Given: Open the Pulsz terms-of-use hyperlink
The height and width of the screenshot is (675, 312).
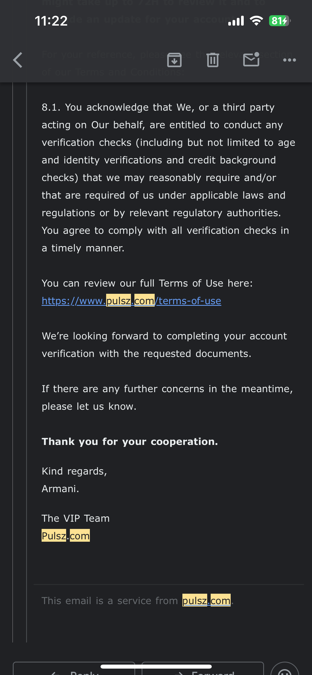Looking at the screenshot, I should (x=131, y=301).
